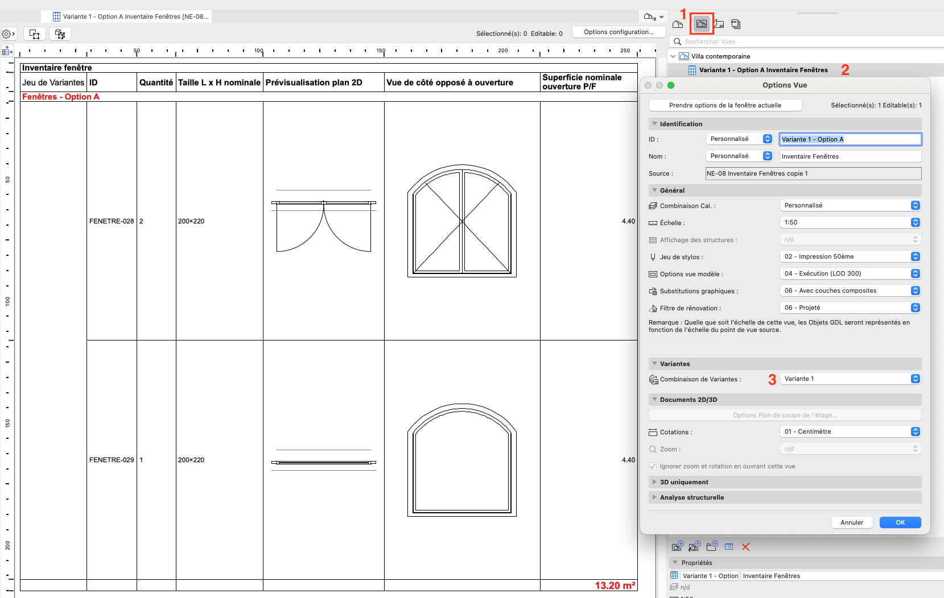Click Propriétés Variante 1 - Option ID field
The width and height of the screenshot is (944, 598).
(710, 576)
